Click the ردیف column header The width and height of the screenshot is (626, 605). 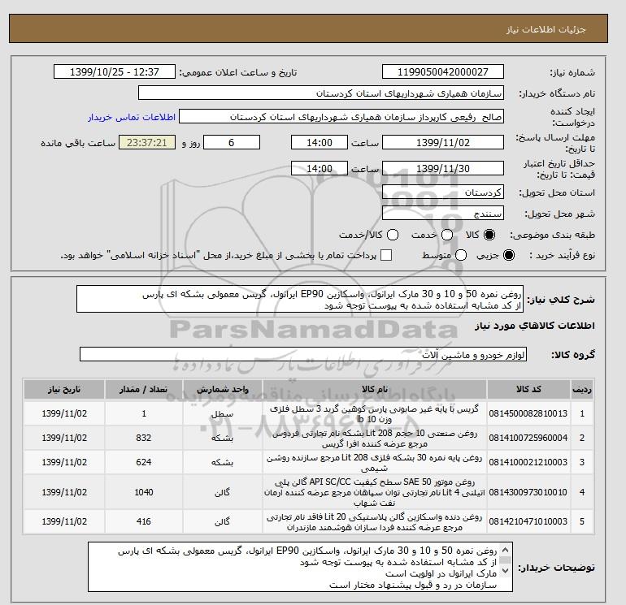click(x=582, y=389)
